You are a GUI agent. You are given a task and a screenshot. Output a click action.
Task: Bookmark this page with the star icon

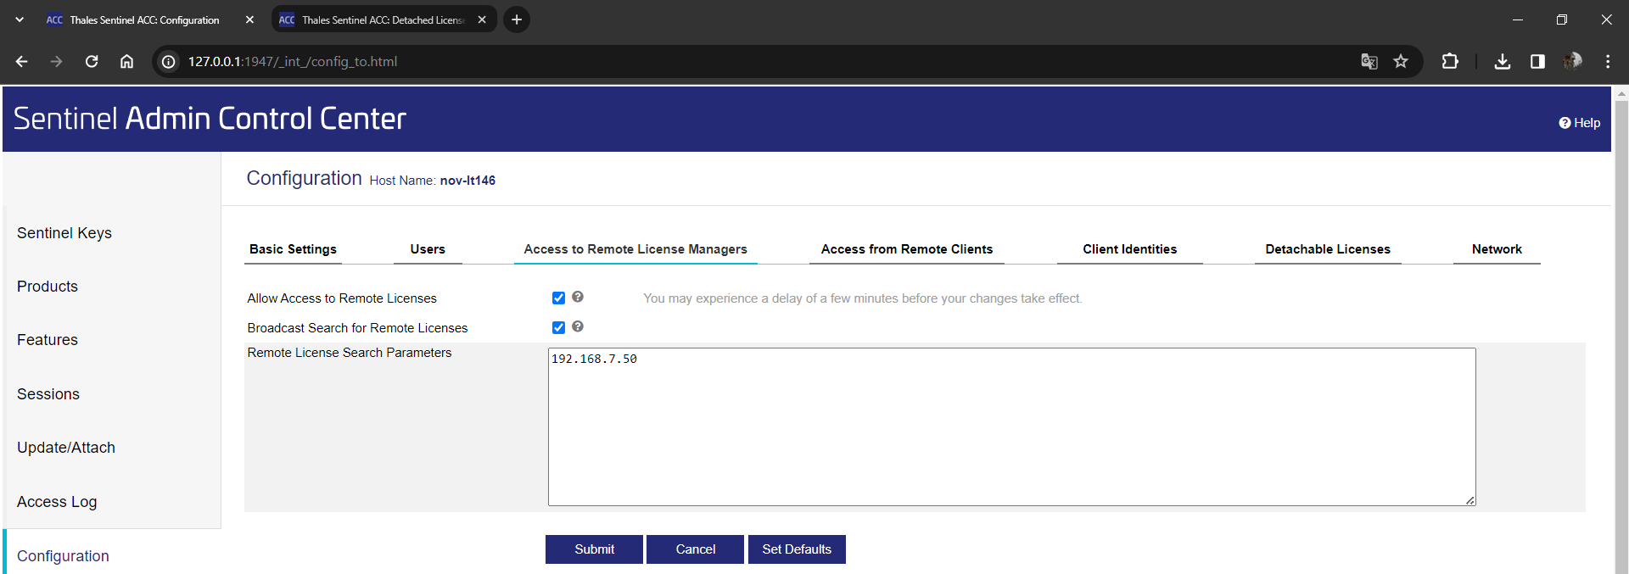1401,61
